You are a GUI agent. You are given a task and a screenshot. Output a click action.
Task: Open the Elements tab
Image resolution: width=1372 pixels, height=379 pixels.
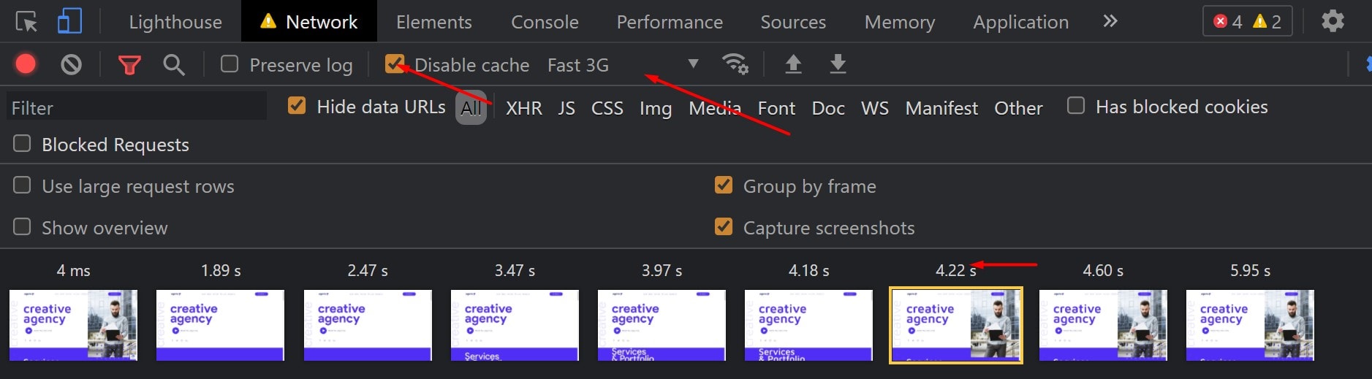[434, 22]
